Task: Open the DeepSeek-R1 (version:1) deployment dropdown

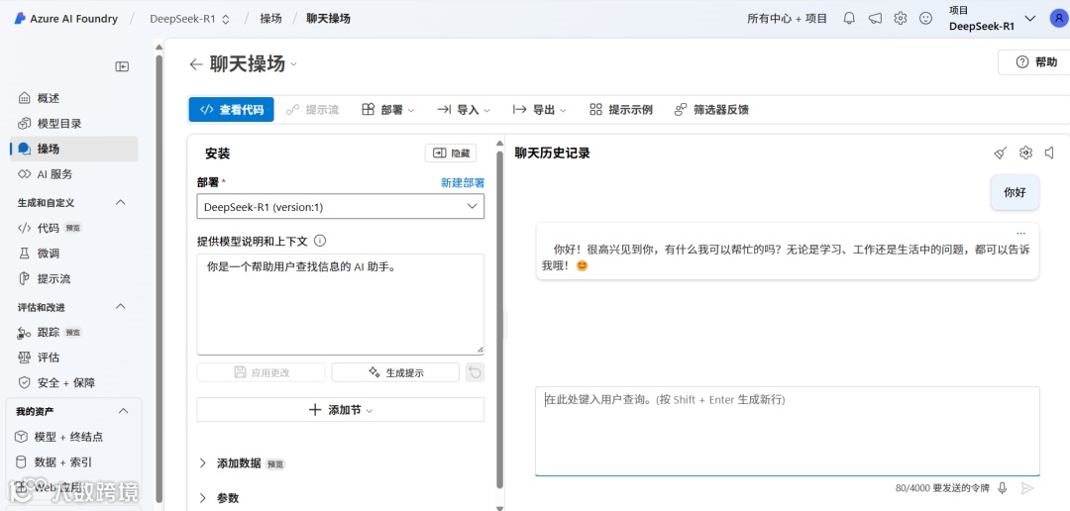Action: tap(340, 207)
